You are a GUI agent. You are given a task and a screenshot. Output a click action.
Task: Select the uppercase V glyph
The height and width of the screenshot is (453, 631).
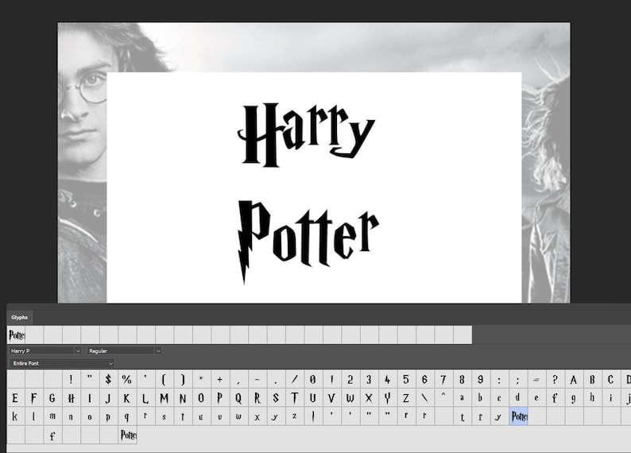pyautogui.click(x=331, y=398)
